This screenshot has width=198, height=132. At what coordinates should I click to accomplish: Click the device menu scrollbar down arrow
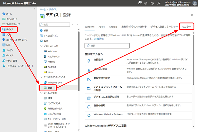79,130
